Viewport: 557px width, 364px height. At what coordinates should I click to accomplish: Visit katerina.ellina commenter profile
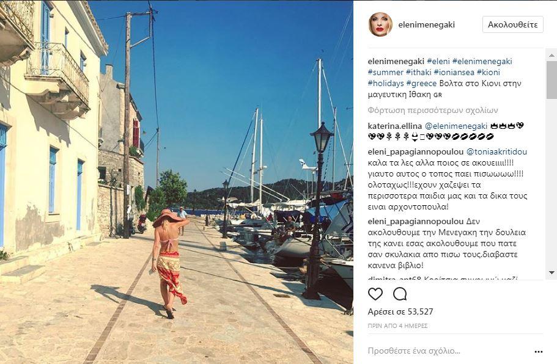click(394, 126)
